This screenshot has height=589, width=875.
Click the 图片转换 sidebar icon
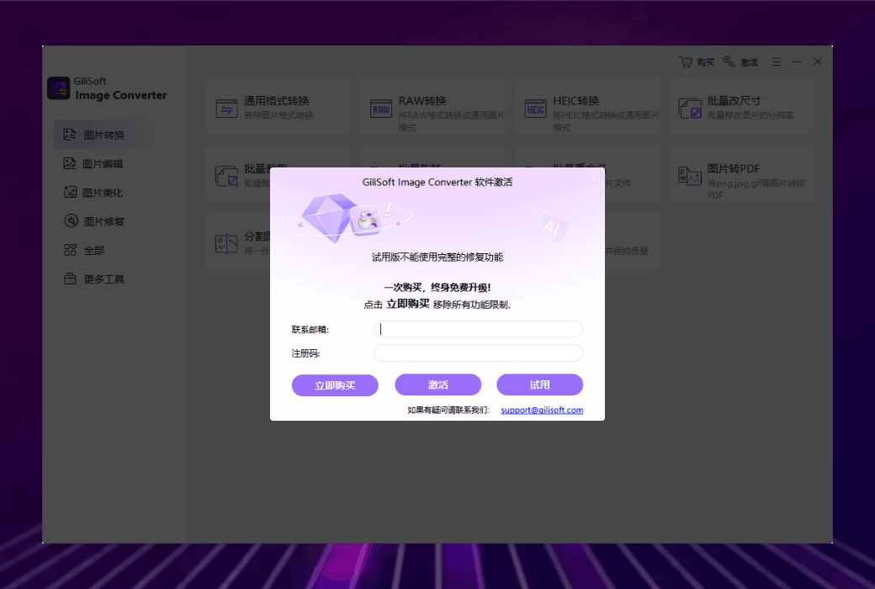coord(70,135)
